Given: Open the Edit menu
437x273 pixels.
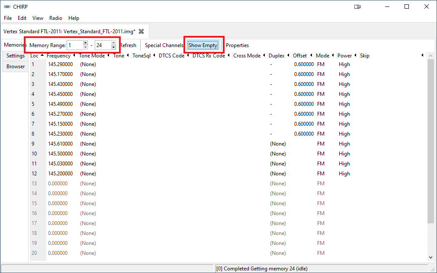Looking at the screenshot, I should 22,18.
